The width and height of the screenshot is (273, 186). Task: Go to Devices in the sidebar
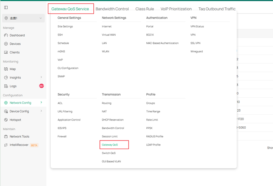(x=15, y=44)
